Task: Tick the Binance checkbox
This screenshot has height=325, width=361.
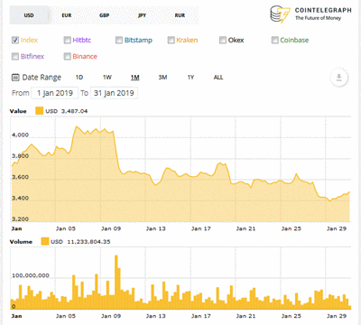Action: click(67, 56)
